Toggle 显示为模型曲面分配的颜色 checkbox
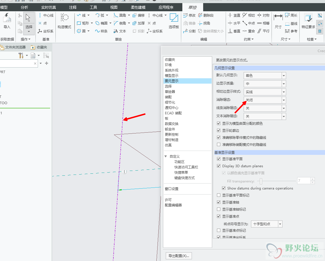Viewport: 325px width, 261px height. (218, 123)
